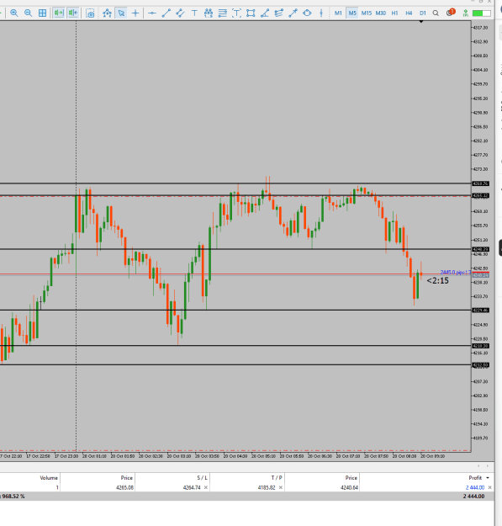The image size is (502, 526).
Task: Close the position showing 2 444.00 profit
Action: tap(489, 487)
